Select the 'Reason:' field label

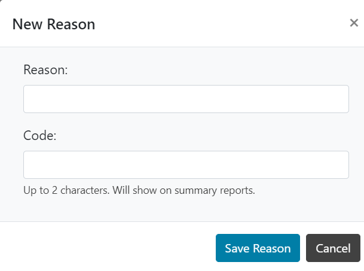[45, 70]
